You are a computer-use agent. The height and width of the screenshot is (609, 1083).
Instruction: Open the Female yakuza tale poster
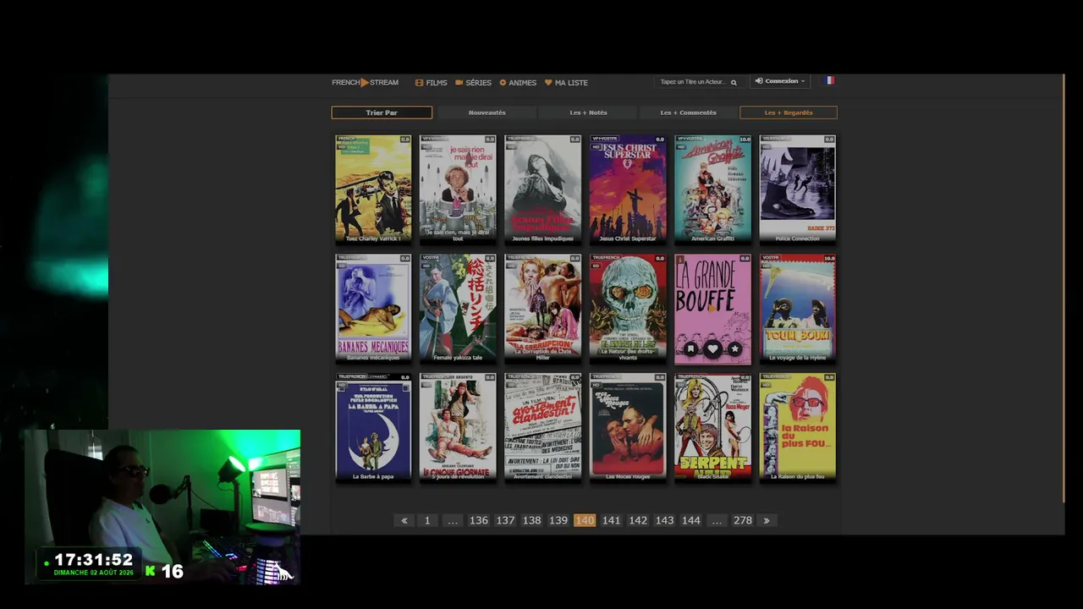[x=458, y=308]
